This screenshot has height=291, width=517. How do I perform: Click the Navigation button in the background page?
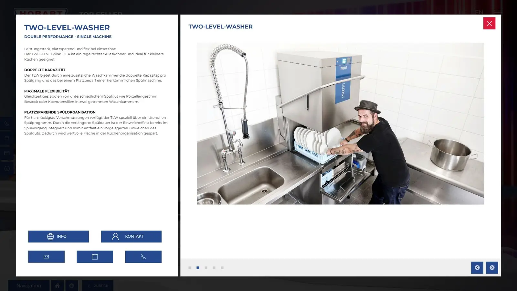coord(29,286)
